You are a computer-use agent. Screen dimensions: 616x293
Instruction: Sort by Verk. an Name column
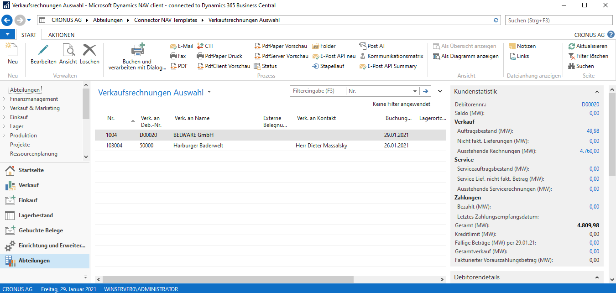click(192, 118)
